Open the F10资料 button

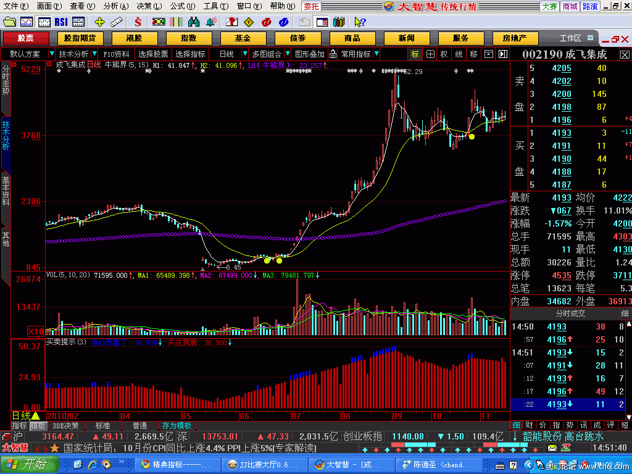pos(116,54)
